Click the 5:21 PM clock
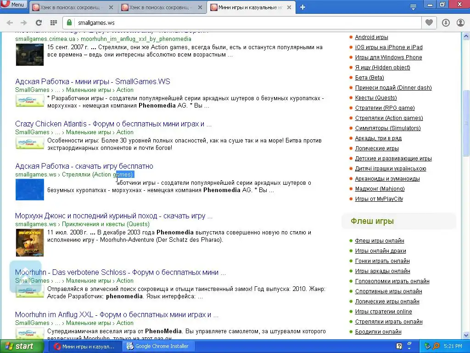The width and height of the screenshot is (470, 353). 453,347
